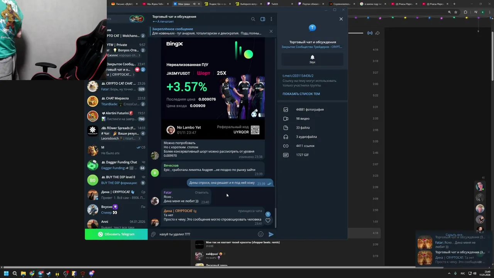Switch to "Письмо «(Bybit)" browser tab
The image size is (494, 278).
pyautogui.click(x=124, y=4)
